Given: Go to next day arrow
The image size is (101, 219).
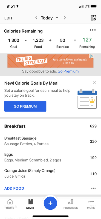Looking at the screenshot, I should 65,18.
